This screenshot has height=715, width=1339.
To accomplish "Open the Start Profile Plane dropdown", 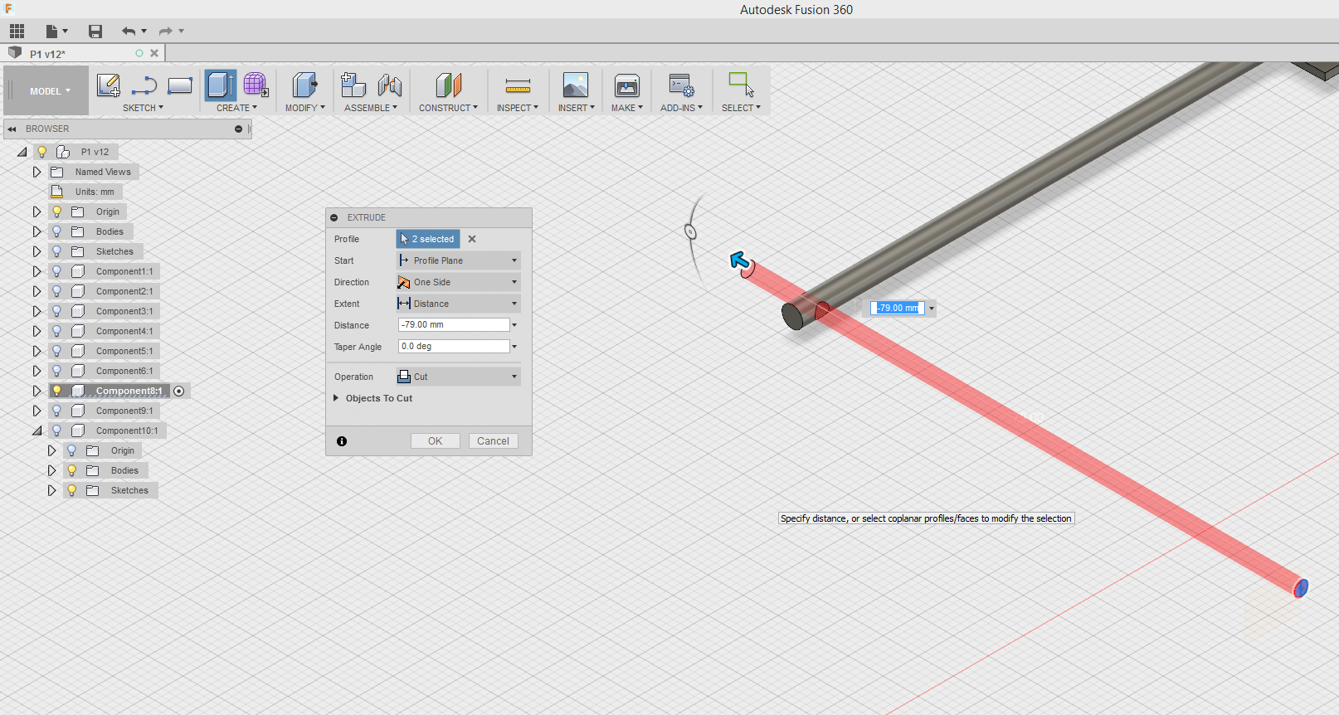I will click(x=459, y=260).
